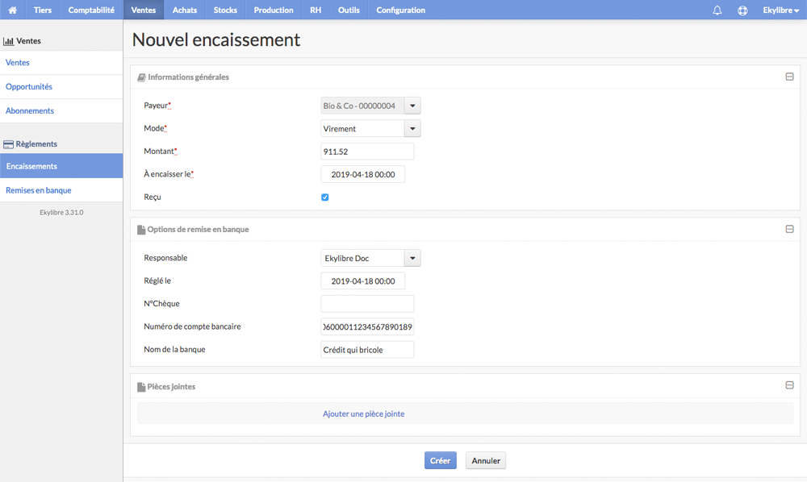Click the Reçu label

153,197
